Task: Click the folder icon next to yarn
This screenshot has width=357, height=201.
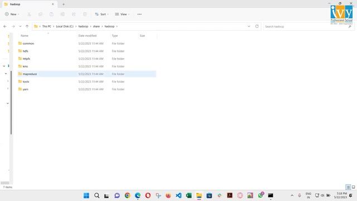Action: [20, 89]
